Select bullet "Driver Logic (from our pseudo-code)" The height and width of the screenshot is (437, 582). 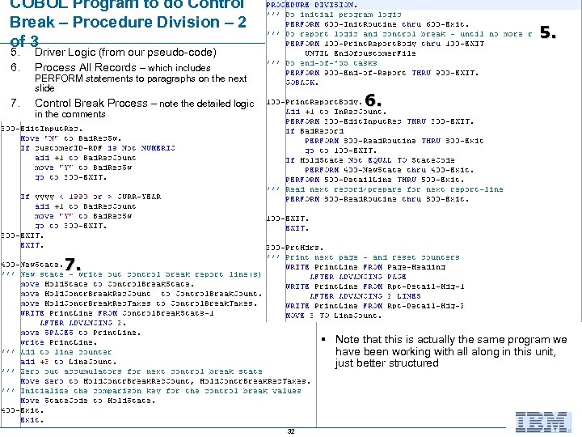click(125, 52)
